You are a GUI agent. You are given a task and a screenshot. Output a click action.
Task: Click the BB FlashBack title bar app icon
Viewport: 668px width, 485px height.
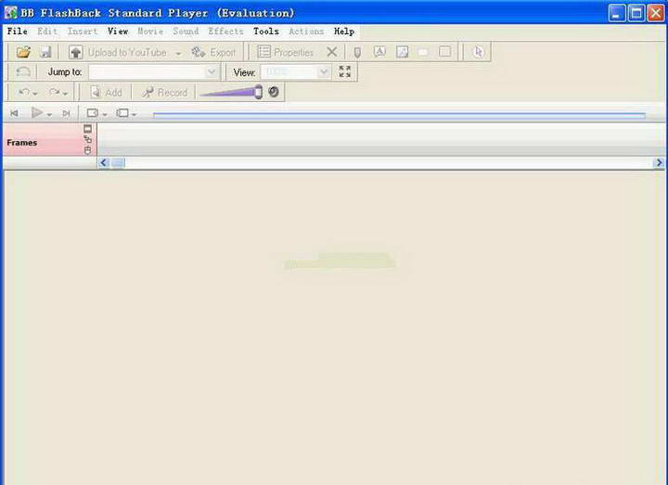(10, 13)
